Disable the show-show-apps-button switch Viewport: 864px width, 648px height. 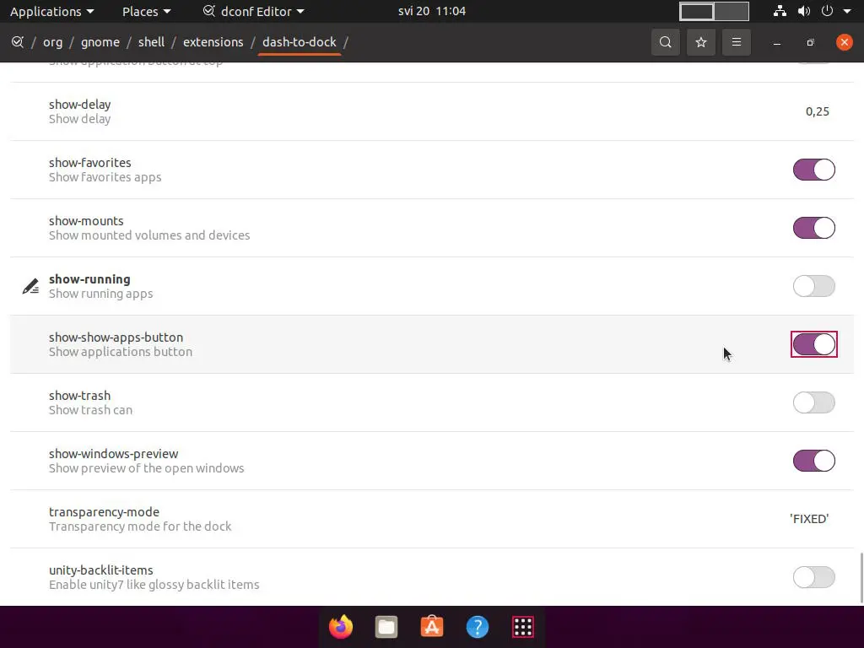(814, 344)
